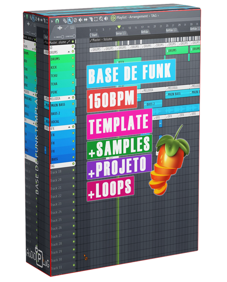Jump to the Start marker
The image size is (227, 282).
(94, 35)
